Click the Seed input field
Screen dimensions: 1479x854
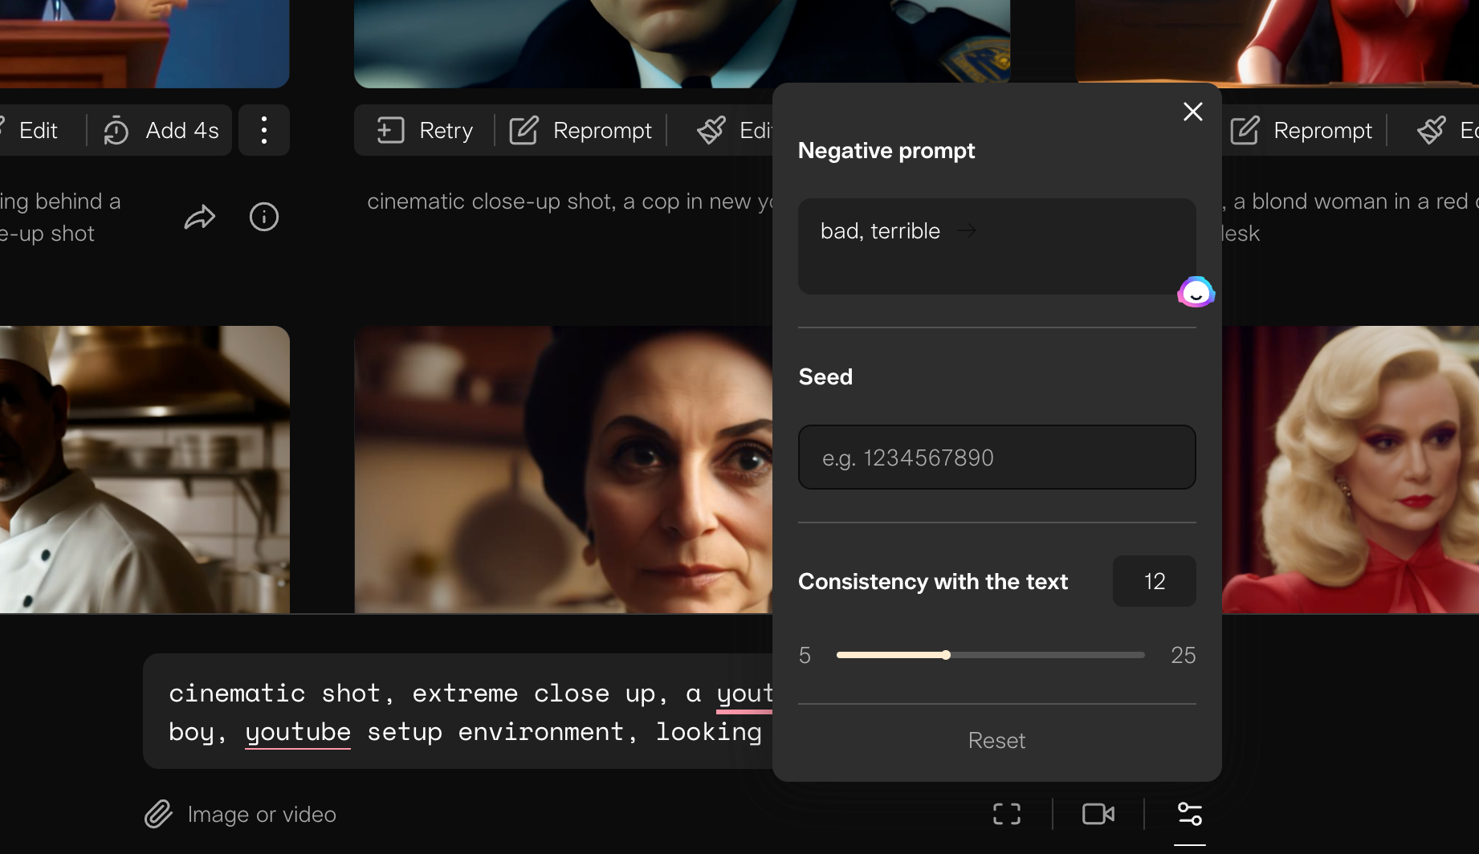tap(996, 458)
